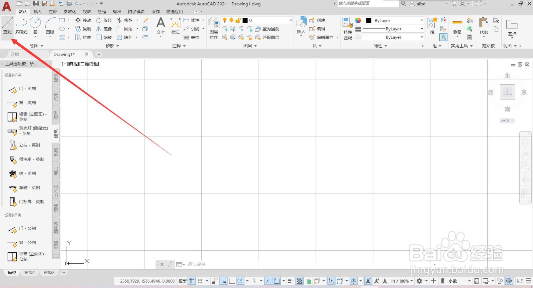Click the quick access Save icon

coord(36,4)
